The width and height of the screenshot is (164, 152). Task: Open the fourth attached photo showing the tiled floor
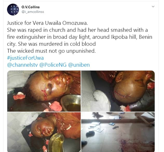[118, 132]
